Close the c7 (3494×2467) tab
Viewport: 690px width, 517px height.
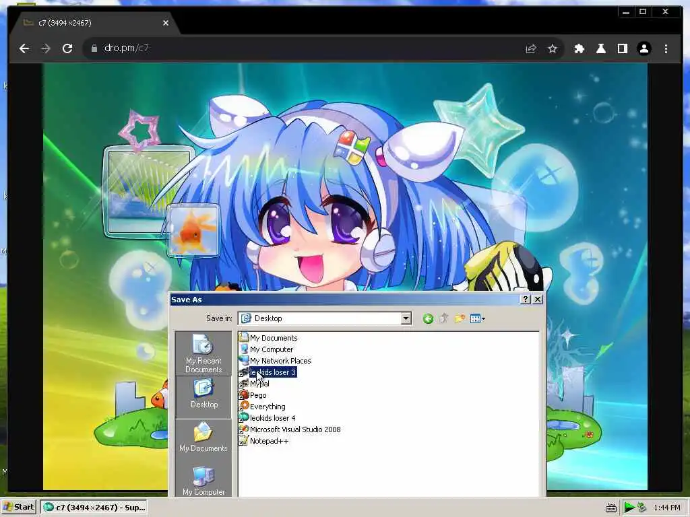click(x=166, y=23)
